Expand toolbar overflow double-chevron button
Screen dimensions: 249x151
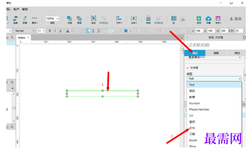pyautogui.click(x=183, y=20)
